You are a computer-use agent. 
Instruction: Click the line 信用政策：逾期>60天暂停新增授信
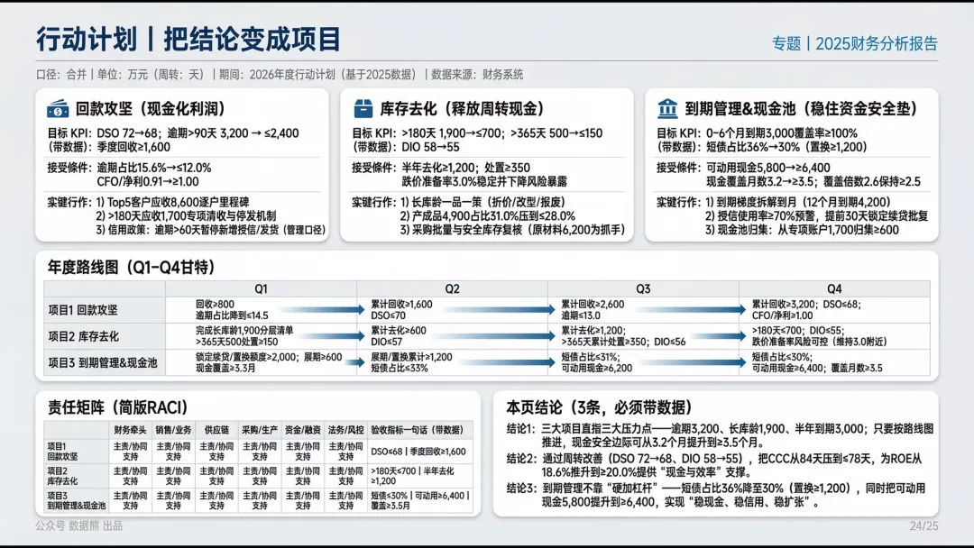coord(210,230)
